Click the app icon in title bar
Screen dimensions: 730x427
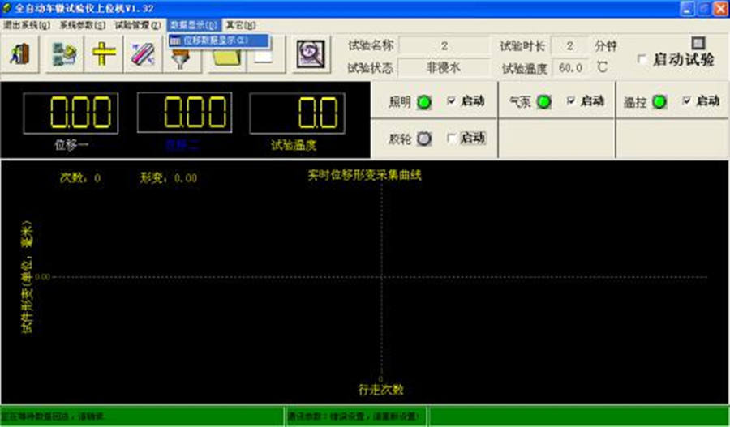[6, 8]
